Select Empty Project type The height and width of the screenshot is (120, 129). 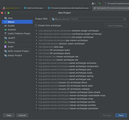click(x=17, y=55)
